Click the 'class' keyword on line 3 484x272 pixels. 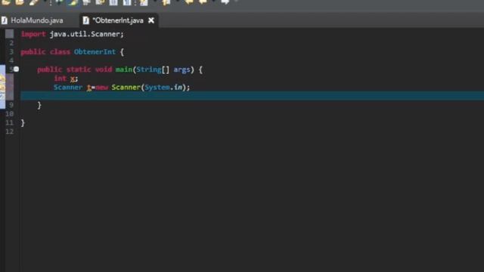pyautogui.click(x=60, y=52)
